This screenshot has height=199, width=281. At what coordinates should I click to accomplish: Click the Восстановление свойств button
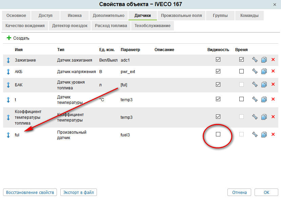point(30,192)
